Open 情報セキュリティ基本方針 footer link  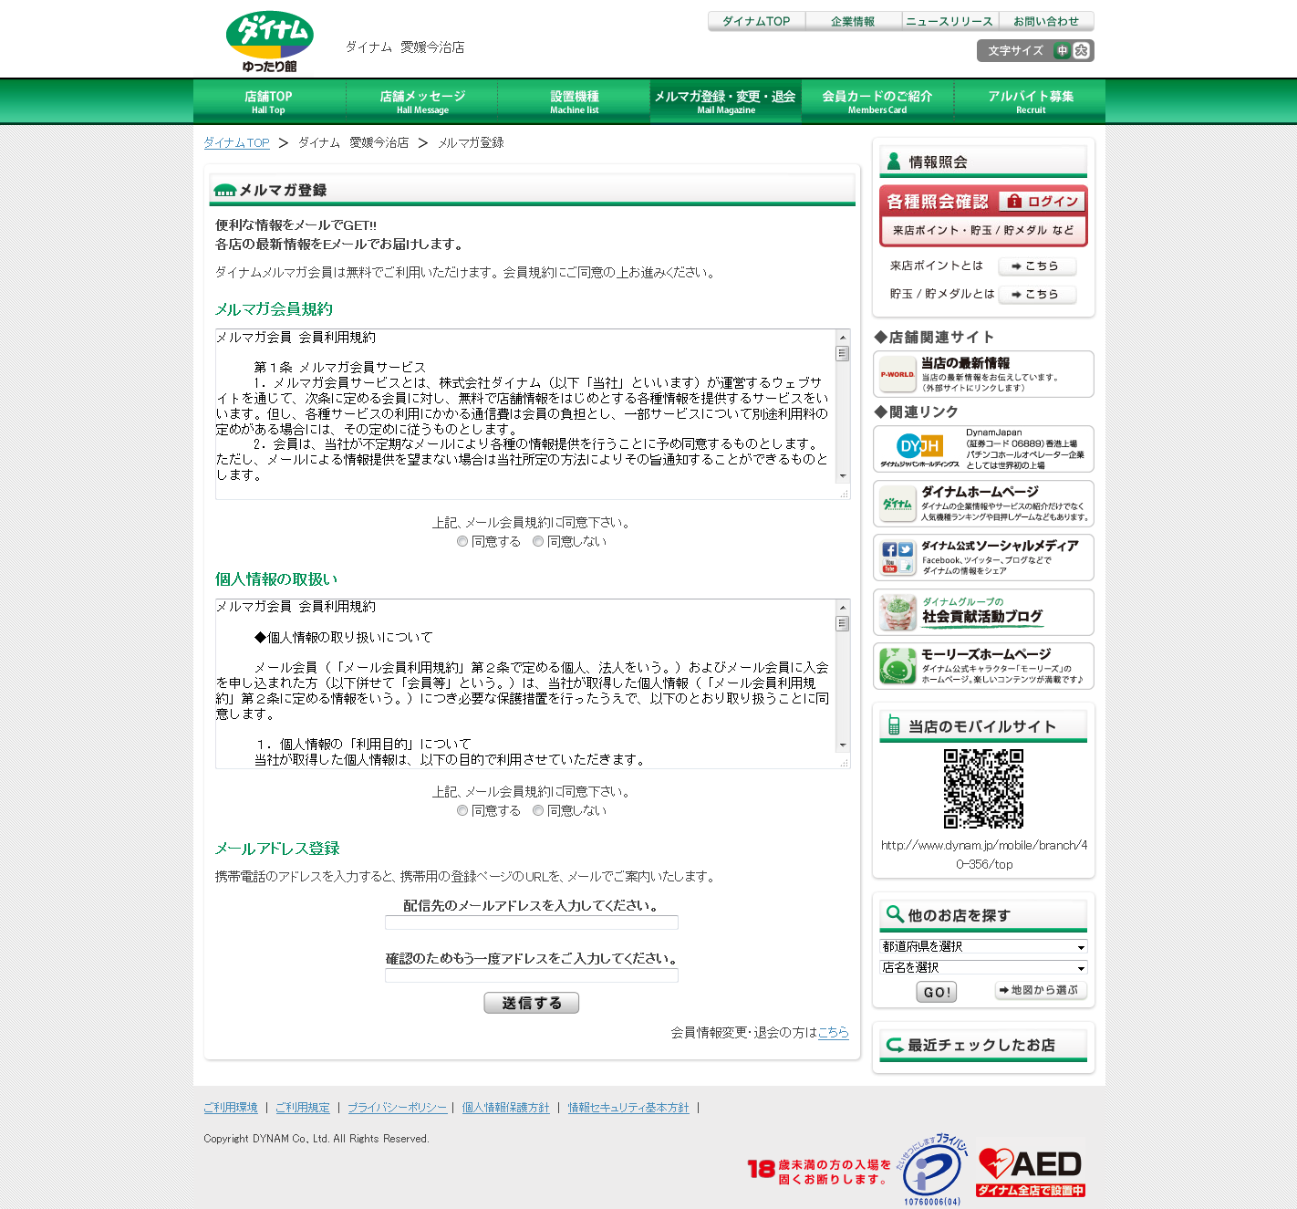click(x=628, y=1108)
